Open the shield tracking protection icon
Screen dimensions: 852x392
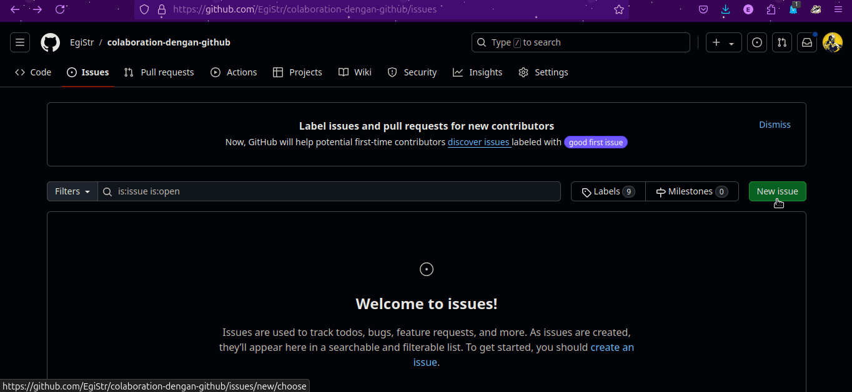coord(144,9)
